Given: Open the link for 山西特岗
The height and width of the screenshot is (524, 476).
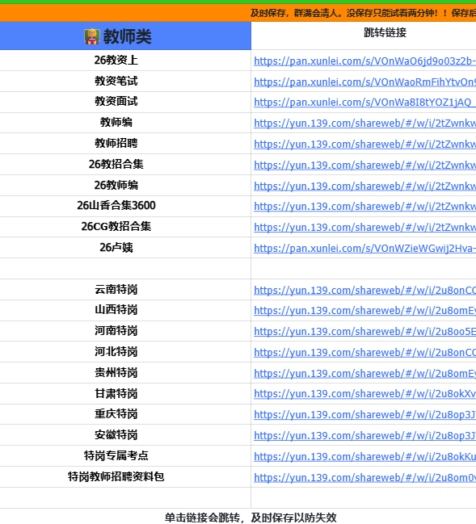Looking at the screenshot, I should (x=364, y=311).
